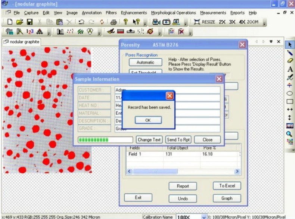Select the text A tool
295x219 pixels.
tap(290, 69)
